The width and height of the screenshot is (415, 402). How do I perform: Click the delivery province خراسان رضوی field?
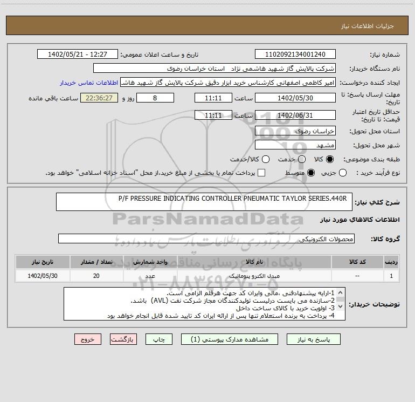(x=295, y=131)
